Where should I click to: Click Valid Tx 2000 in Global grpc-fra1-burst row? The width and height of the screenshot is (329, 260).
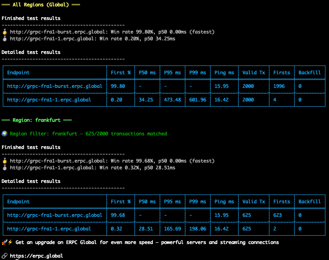(x=248, y=86)
